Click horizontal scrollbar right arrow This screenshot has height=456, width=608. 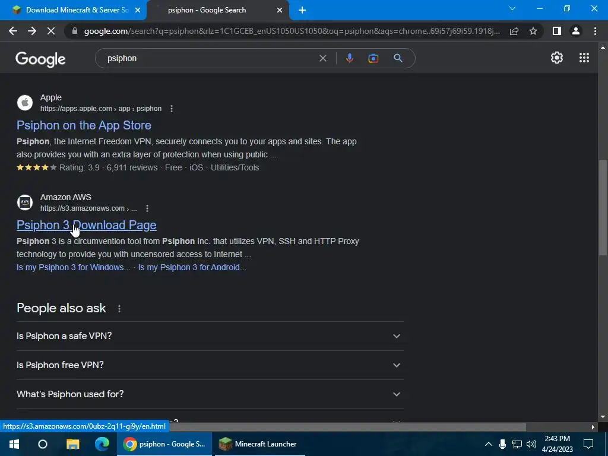593,427
